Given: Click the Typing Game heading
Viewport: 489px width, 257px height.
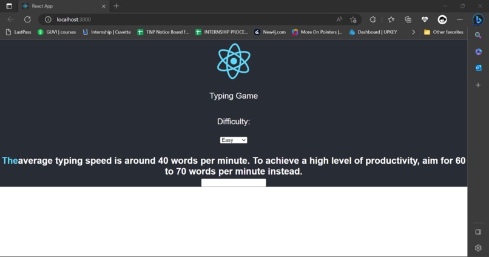Looking at the screenshot, I should [234, 96].
